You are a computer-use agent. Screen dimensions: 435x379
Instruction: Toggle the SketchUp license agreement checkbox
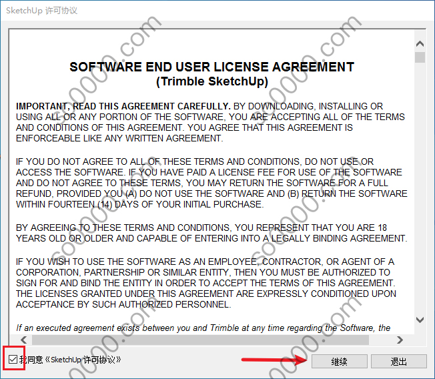(13, 359)
